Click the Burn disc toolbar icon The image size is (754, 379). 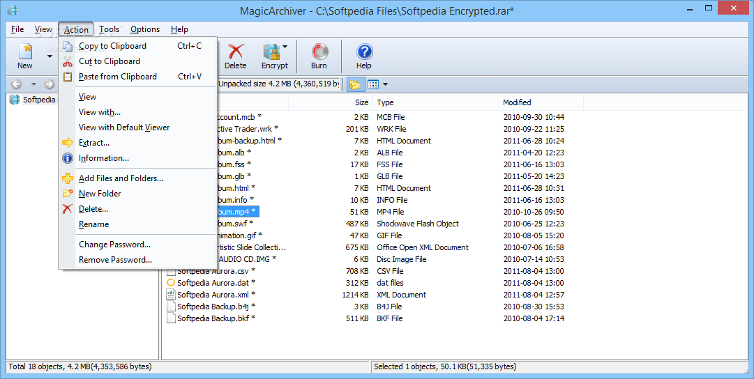click(x=319, y=51)
